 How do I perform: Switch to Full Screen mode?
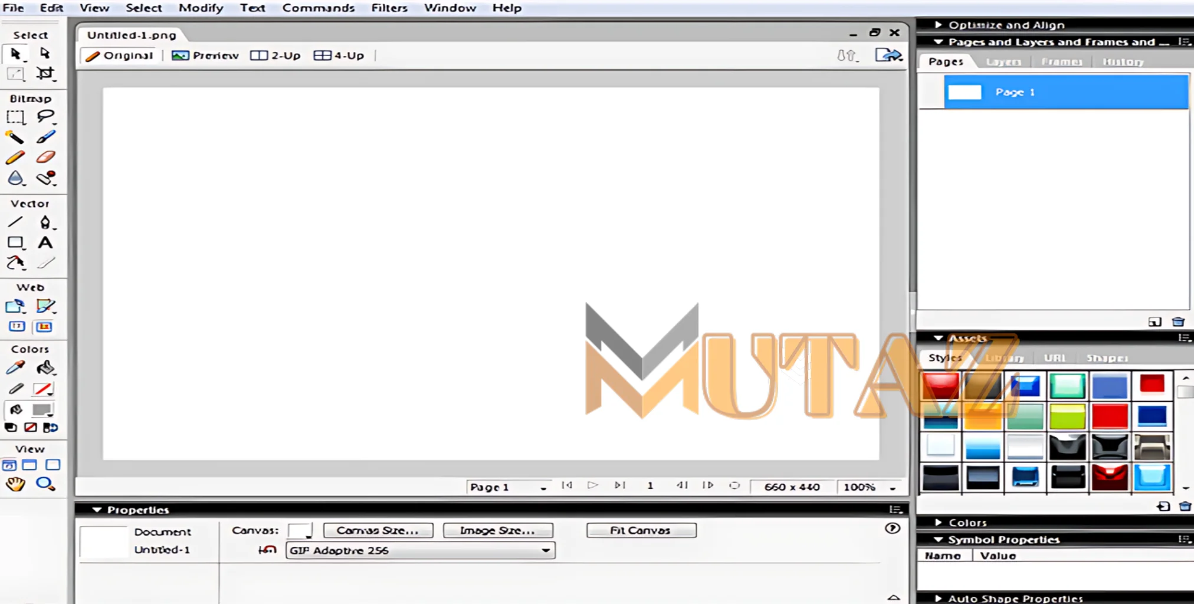pyautogui.click(x=53, y=465)
